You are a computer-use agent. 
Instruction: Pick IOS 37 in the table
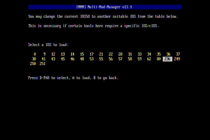coord(178,54)
